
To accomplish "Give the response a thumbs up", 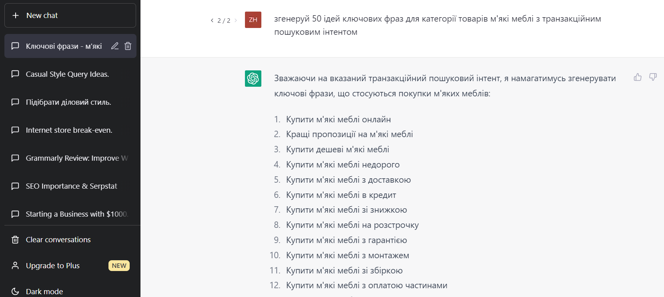I will pos(638,77).
